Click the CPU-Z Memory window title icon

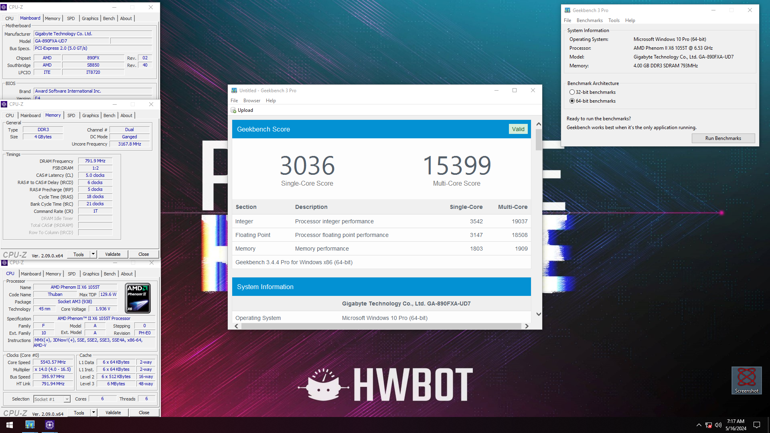click(x=4, y=104)
